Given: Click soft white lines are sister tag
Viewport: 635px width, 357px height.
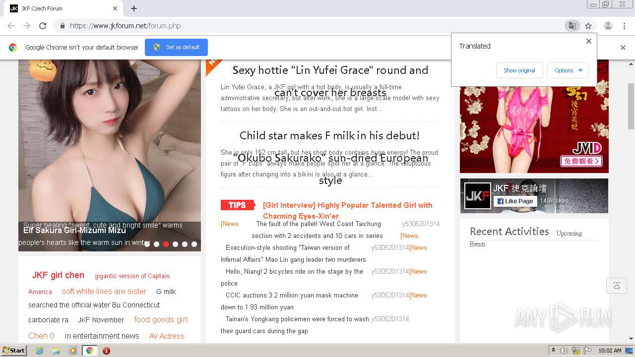Looking at the screenshot, I should click(x=104, y=292).
